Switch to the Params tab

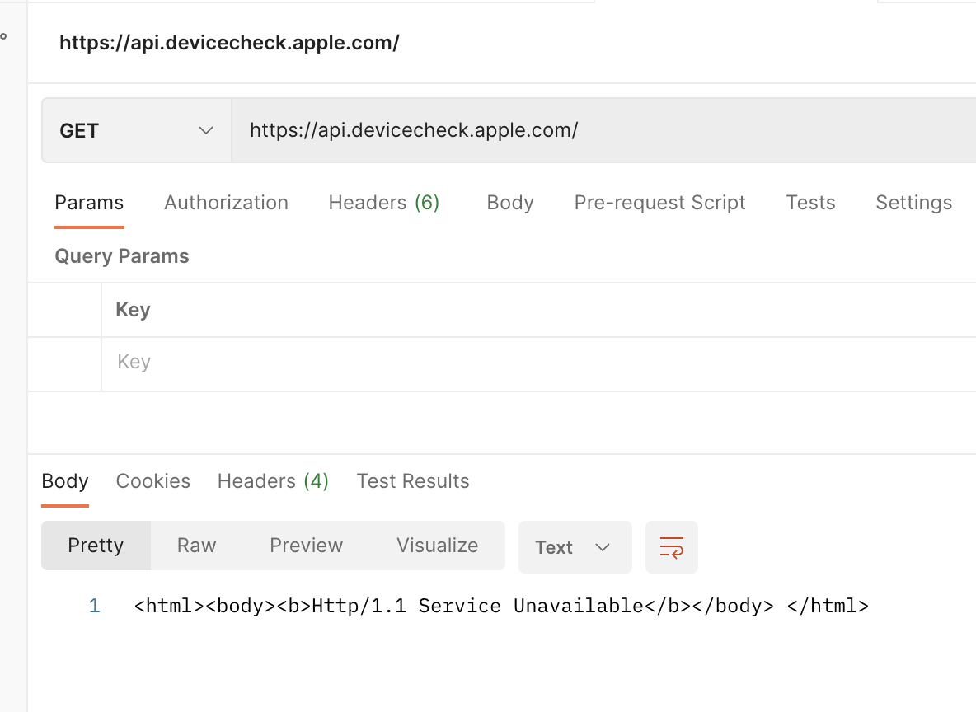click(x=89, y=203)
